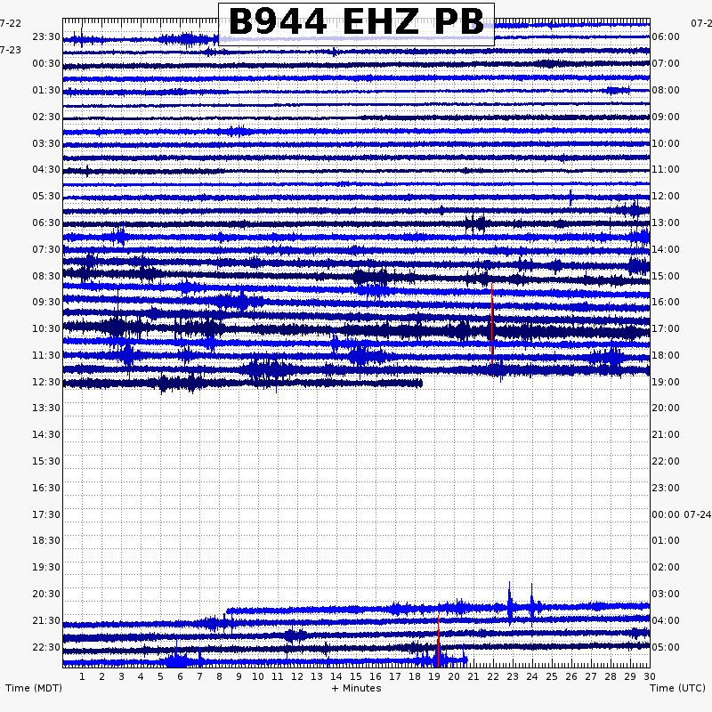Select the minute tick label 5
This screenshot has height=712, width=712.
[160, 677]
